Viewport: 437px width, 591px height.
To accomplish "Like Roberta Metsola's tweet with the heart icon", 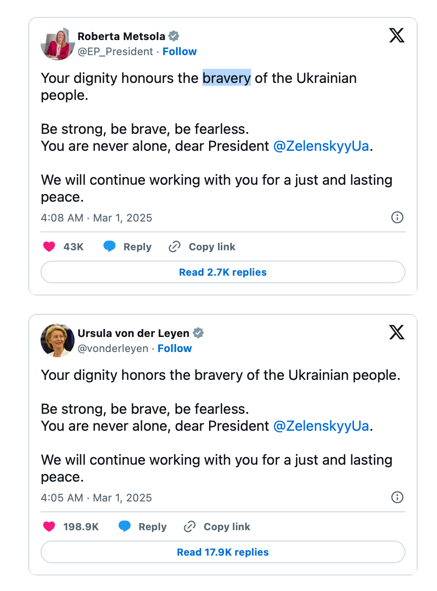I will (x=49, y=246).
